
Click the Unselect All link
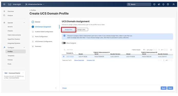[x=91, y=60]
